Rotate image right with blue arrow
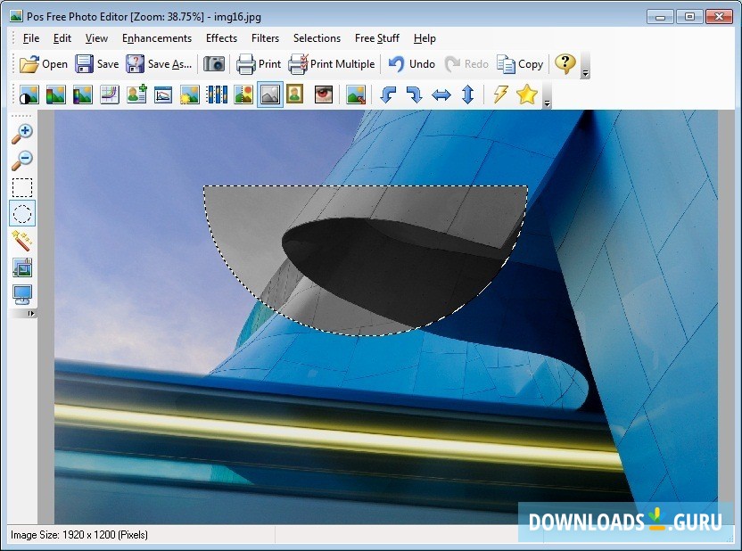This screenshot has width=742, height=551. pyautogui.click(x=415, y=95)
